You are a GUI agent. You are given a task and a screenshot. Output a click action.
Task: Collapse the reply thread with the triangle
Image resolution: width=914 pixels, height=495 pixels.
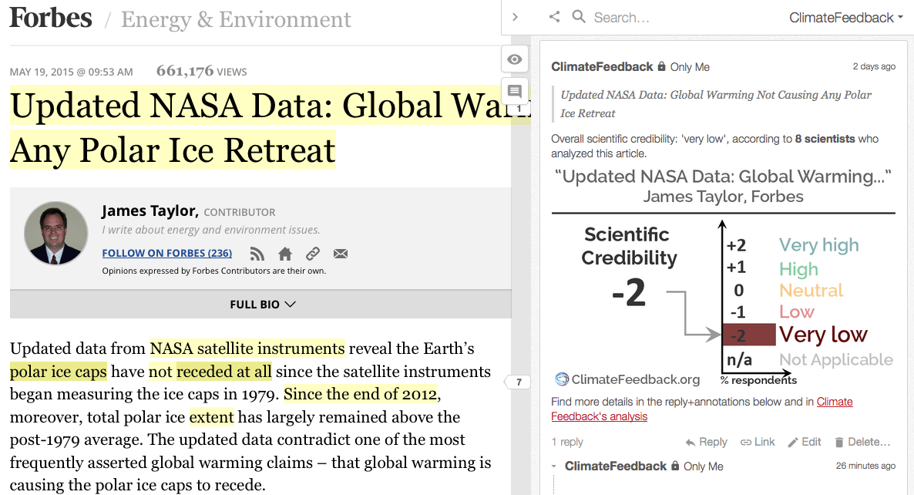point(554,466)
